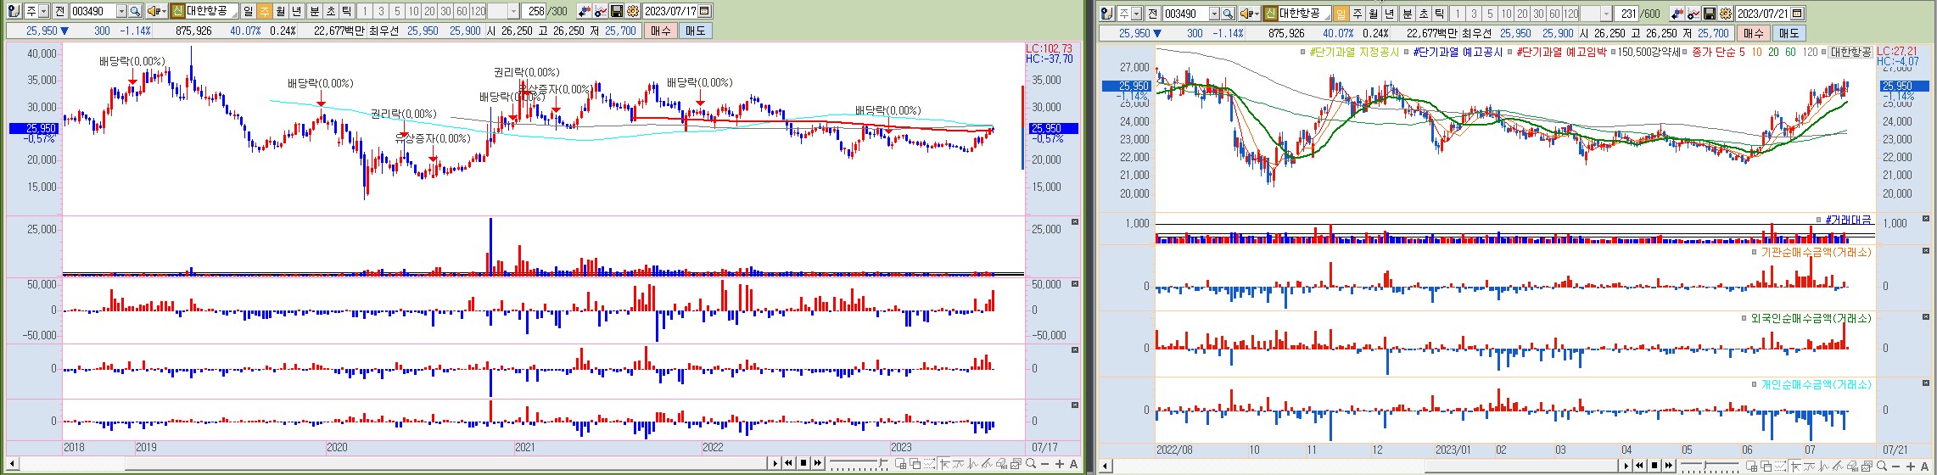Click the play button in left chart footer

(x=775, y=463)
